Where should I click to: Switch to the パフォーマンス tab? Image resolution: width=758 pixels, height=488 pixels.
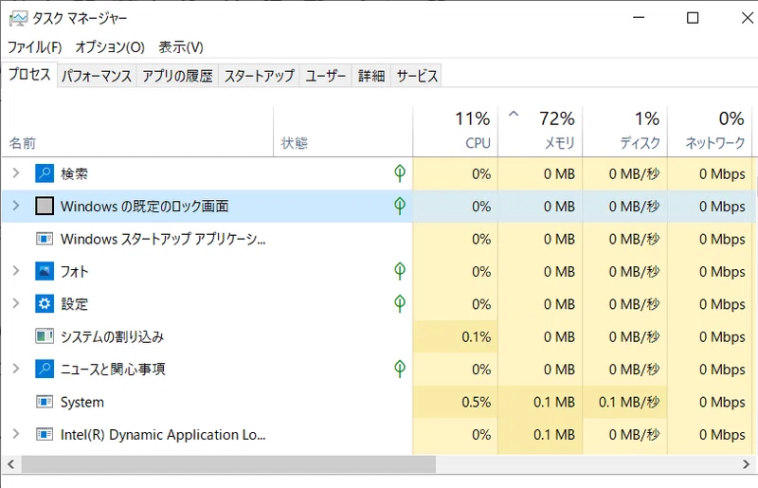97,76
